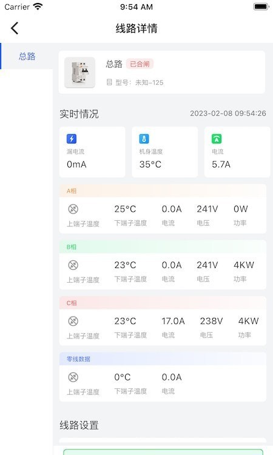Tap the 线路设置 section heading
Image resolution: width=273 pixels, height=455 pixels.
click(x=79, y=425)
